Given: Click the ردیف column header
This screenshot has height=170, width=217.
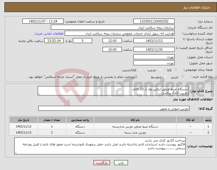Looking at the screenshot, I should pos(208,120).
